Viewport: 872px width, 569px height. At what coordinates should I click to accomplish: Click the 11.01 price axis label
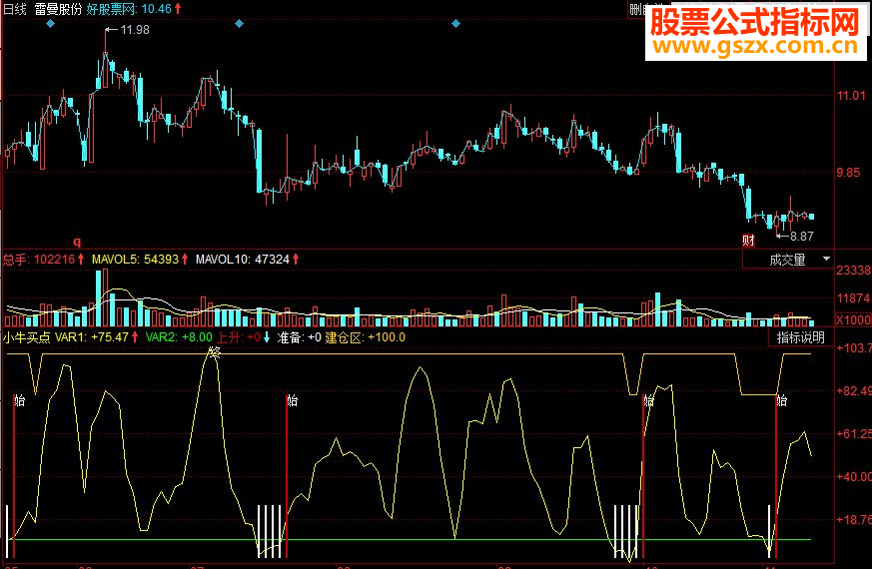pos(851,96)
